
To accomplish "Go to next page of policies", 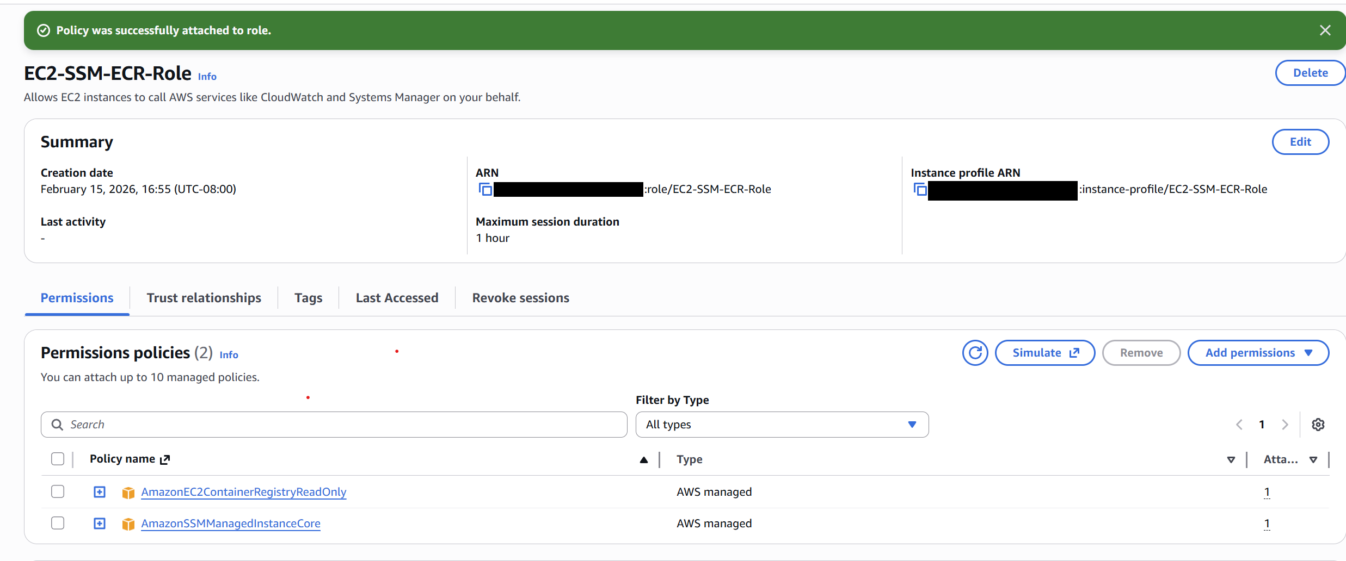I will 1285,425.
